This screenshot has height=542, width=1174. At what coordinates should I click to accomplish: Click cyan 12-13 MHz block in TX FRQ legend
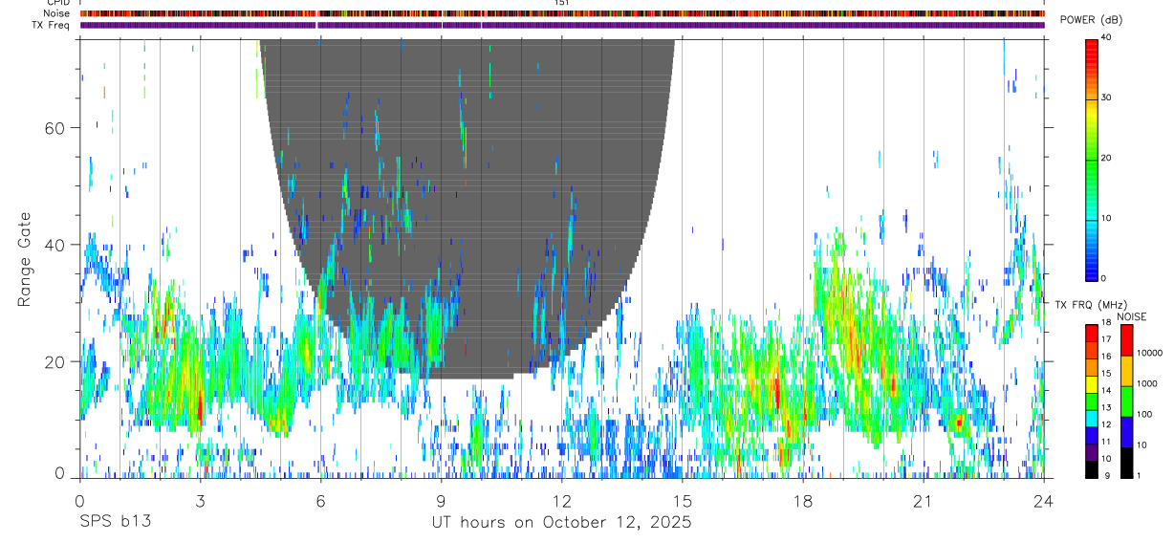[1091, 418]
